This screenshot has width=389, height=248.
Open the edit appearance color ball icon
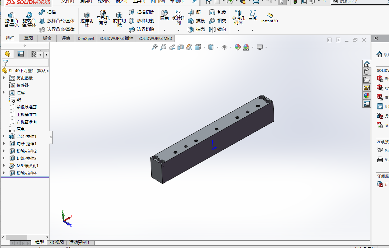(237, 47)
